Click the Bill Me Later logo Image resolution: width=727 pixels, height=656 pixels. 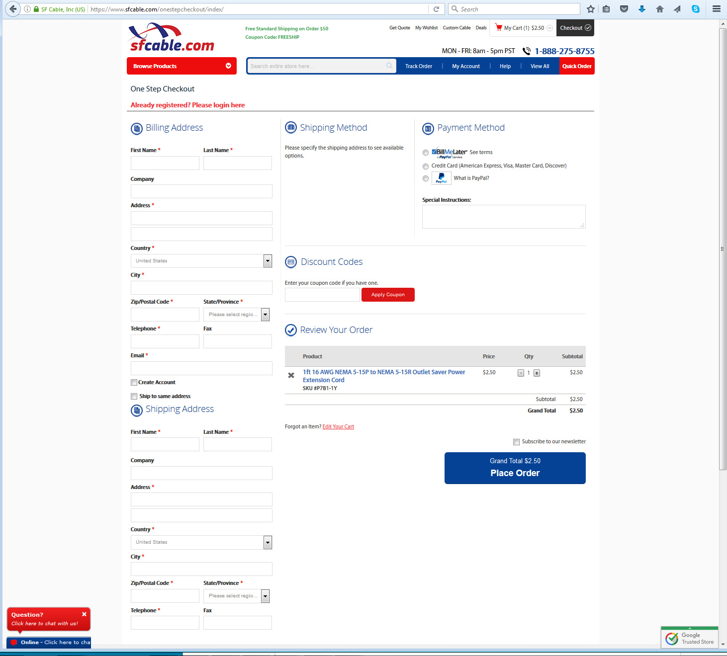click(x=450, y=153)
